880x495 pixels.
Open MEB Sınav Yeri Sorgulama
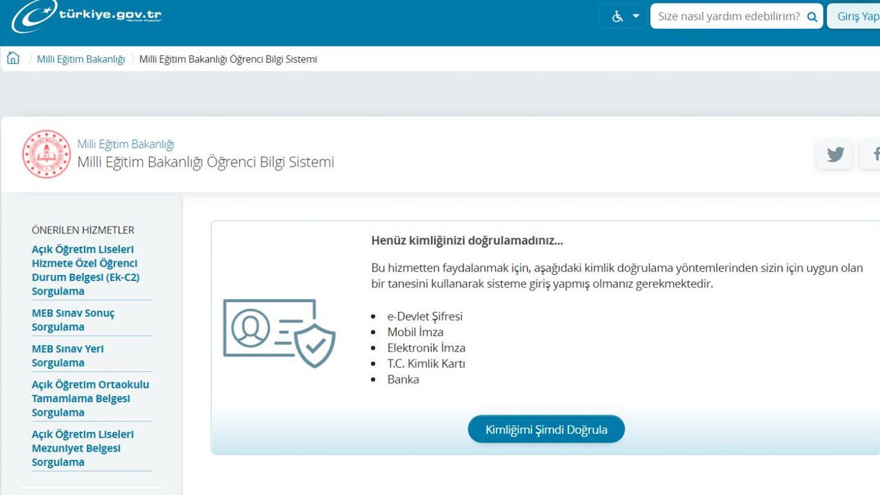[x=67, y=355]
